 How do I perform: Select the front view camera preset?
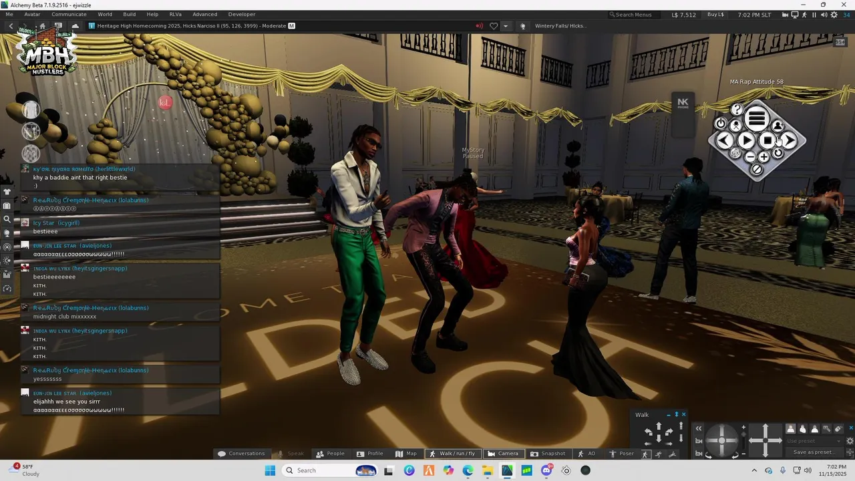click(791, 428)
